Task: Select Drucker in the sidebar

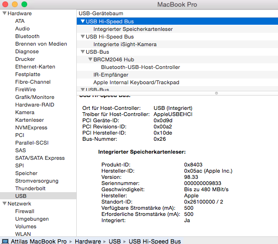Action: click(x=25, y=59)
